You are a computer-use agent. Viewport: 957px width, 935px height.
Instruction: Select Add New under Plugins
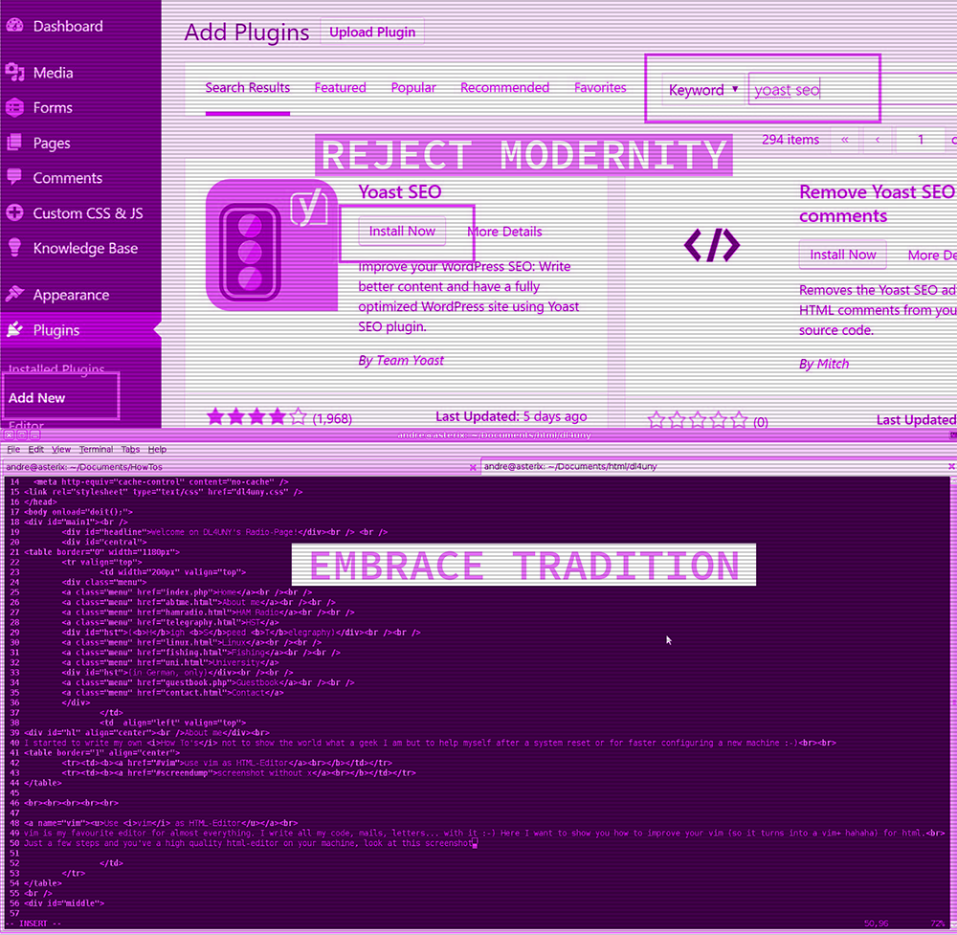tap(36, 398)
